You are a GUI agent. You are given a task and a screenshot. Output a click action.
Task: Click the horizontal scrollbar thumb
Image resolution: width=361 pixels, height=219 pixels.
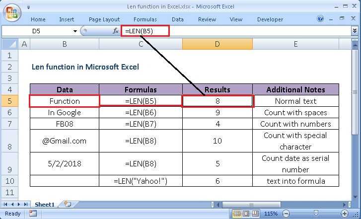point(251,205)
